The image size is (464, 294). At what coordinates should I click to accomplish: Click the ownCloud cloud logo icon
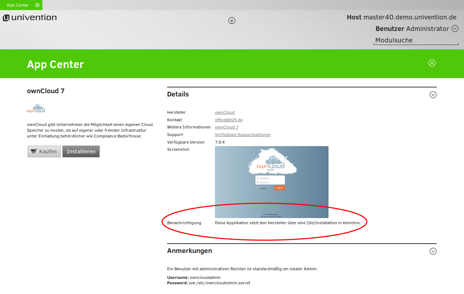point(36,108)
